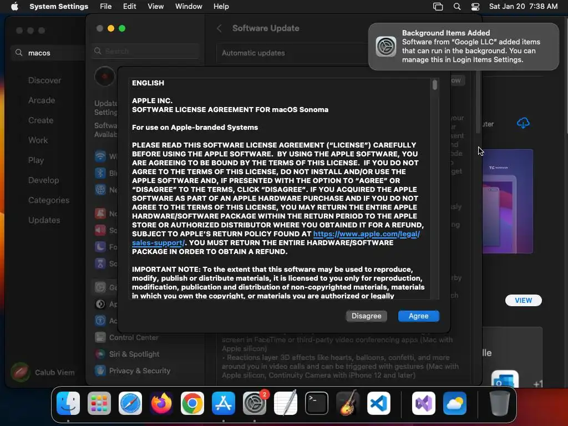Open App Store from the Dock
Viewport: 568px width, 426px height.
coord(224,403)
